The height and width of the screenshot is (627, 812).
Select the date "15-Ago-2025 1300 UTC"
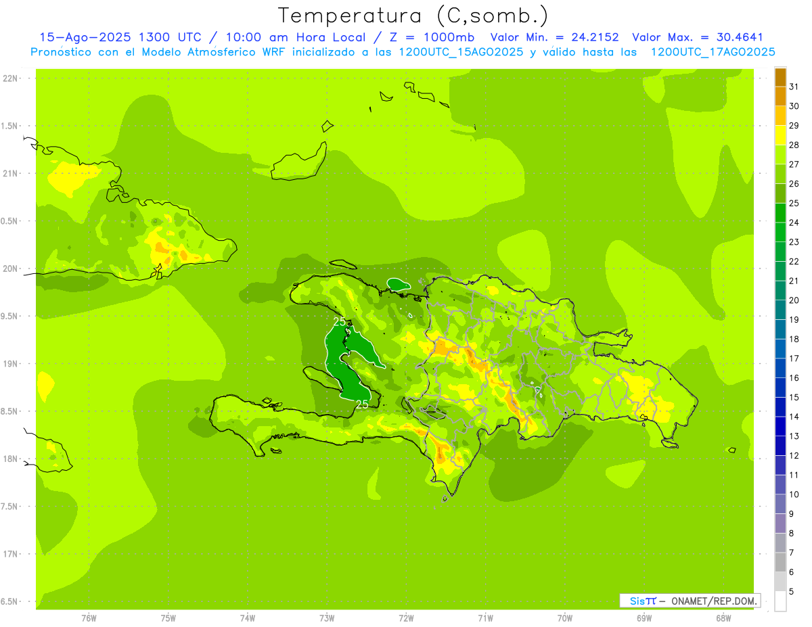(121, 37)
